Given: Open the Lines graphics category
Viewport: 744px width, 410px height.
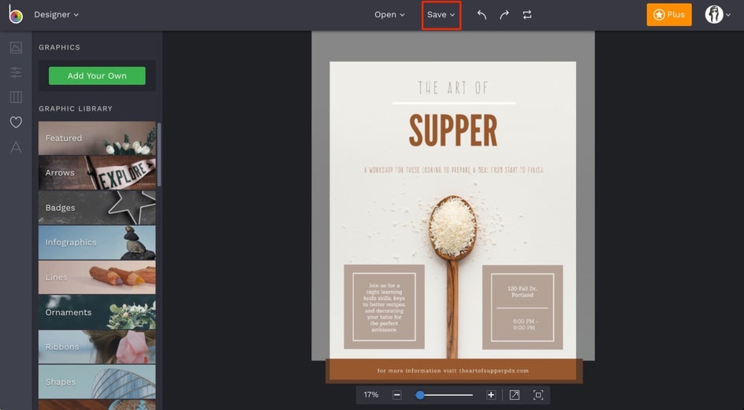Looking at the screenshot, I should 97,277.
